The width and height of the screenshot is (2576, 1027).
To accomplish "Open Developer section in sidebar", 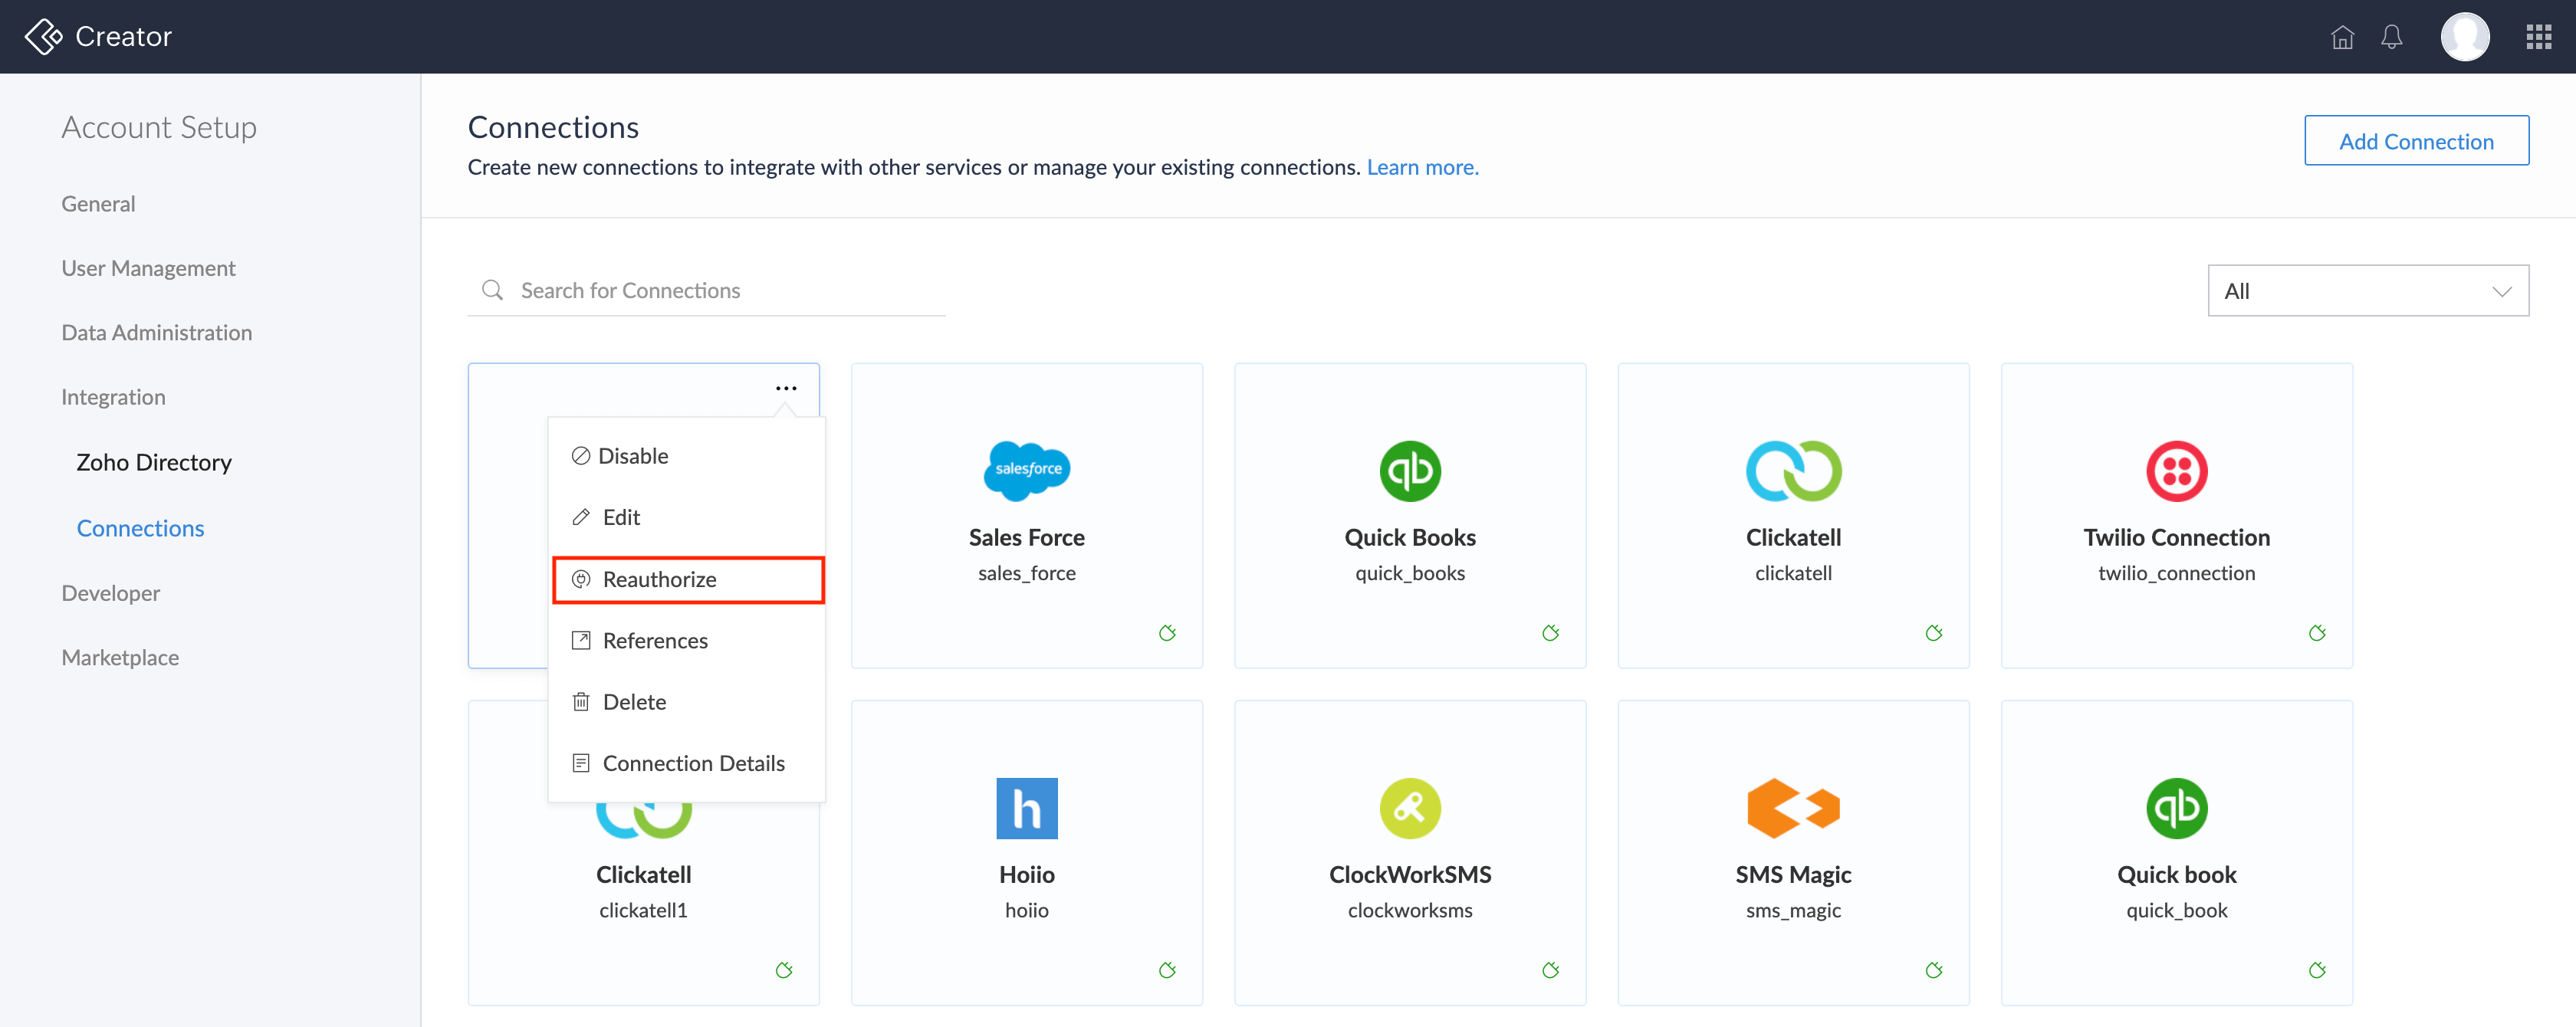I will click(110, 593).
